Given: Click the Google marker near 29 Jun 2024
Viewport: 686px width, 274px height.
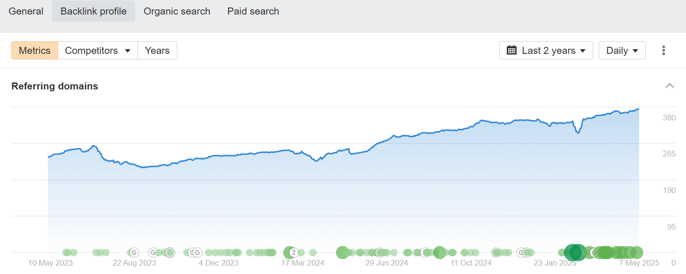Looking at the screenshot, I should pyautogui.click(x=380, y=252).
